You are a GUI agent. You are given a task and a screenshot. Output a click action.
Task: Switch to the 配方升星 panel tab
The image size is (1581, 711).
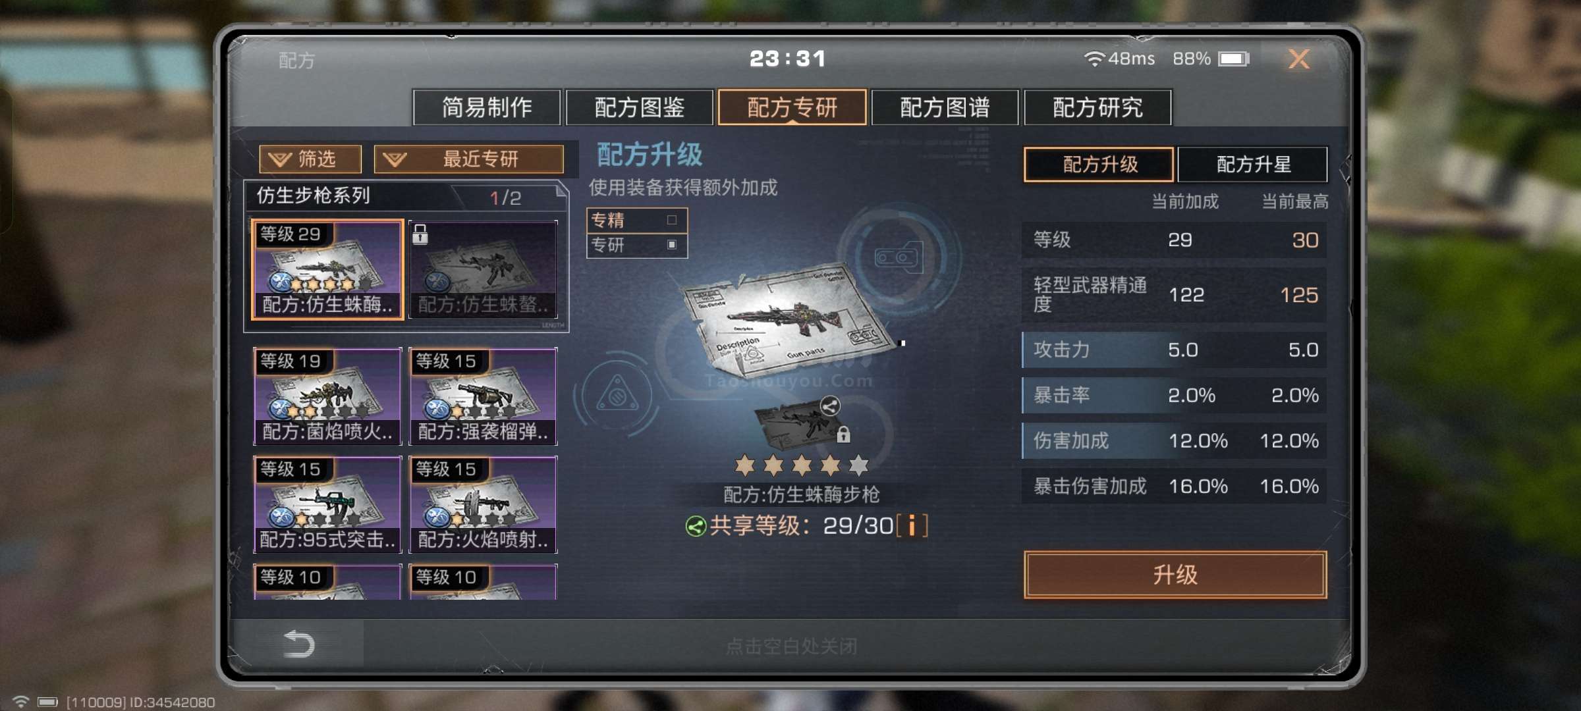tap(1252, 165)
